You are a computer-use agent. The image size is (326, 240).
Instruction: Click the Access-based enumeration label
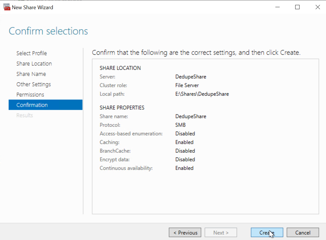[131, 133]
